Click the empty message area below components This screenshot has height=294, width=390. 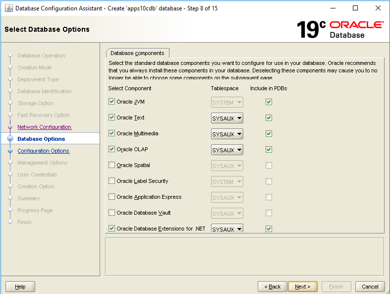[244, 257]
